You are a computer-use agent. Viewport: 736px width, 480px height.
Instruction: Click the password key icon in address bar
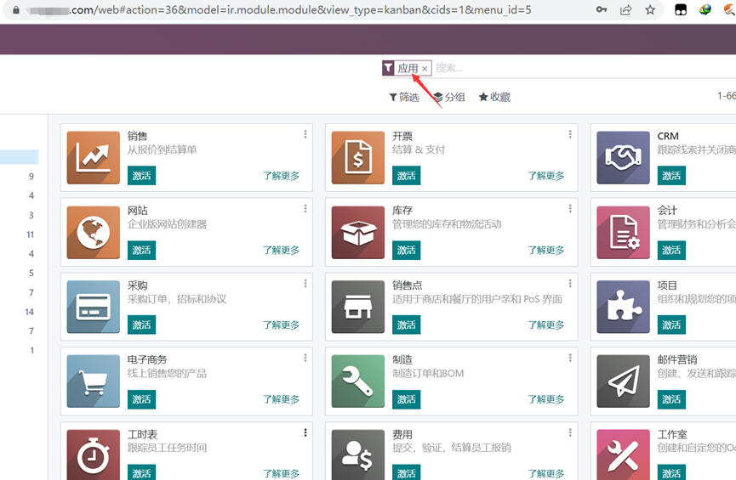(x=602, y=9)
